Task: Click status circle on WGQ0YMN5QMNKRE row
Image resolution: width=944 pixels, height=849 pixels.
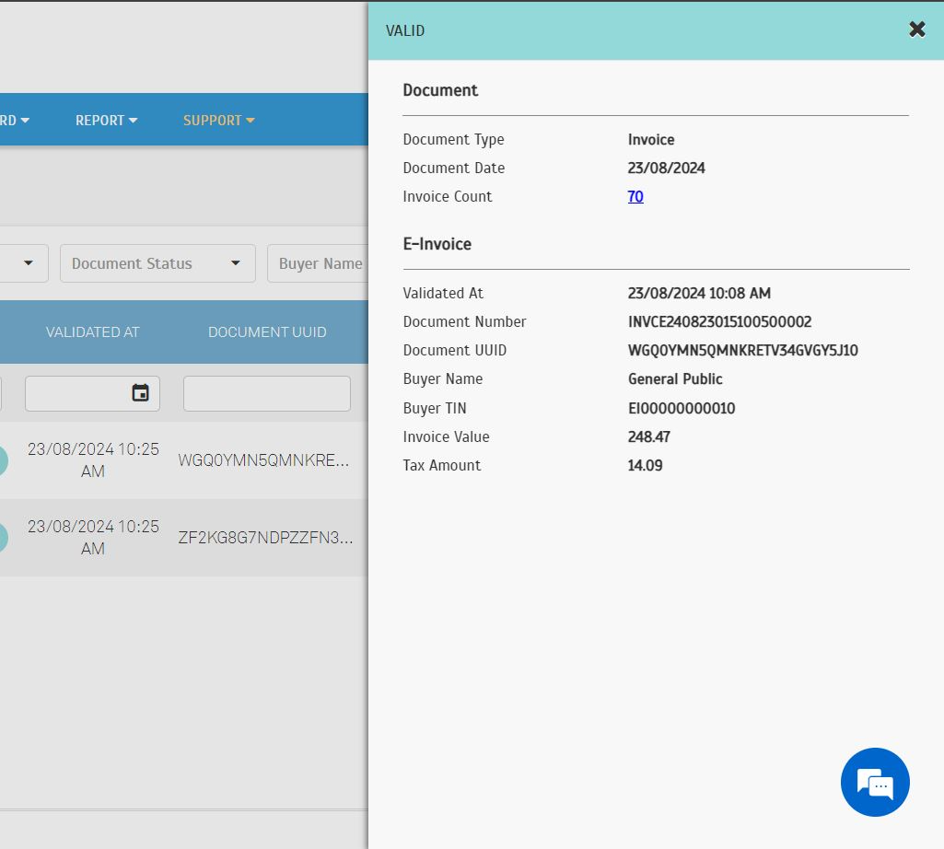Action: tap(3, 460)
